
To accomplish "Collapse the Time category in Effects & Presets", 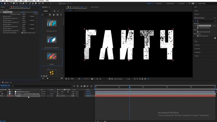I will point(194,30).
